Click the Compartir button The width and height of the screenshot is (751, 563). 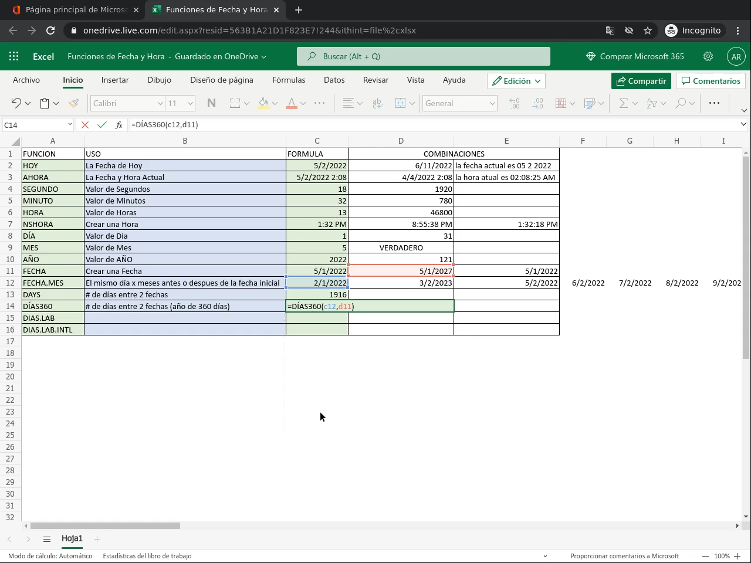pyautogui.click(x=641, y=81)
